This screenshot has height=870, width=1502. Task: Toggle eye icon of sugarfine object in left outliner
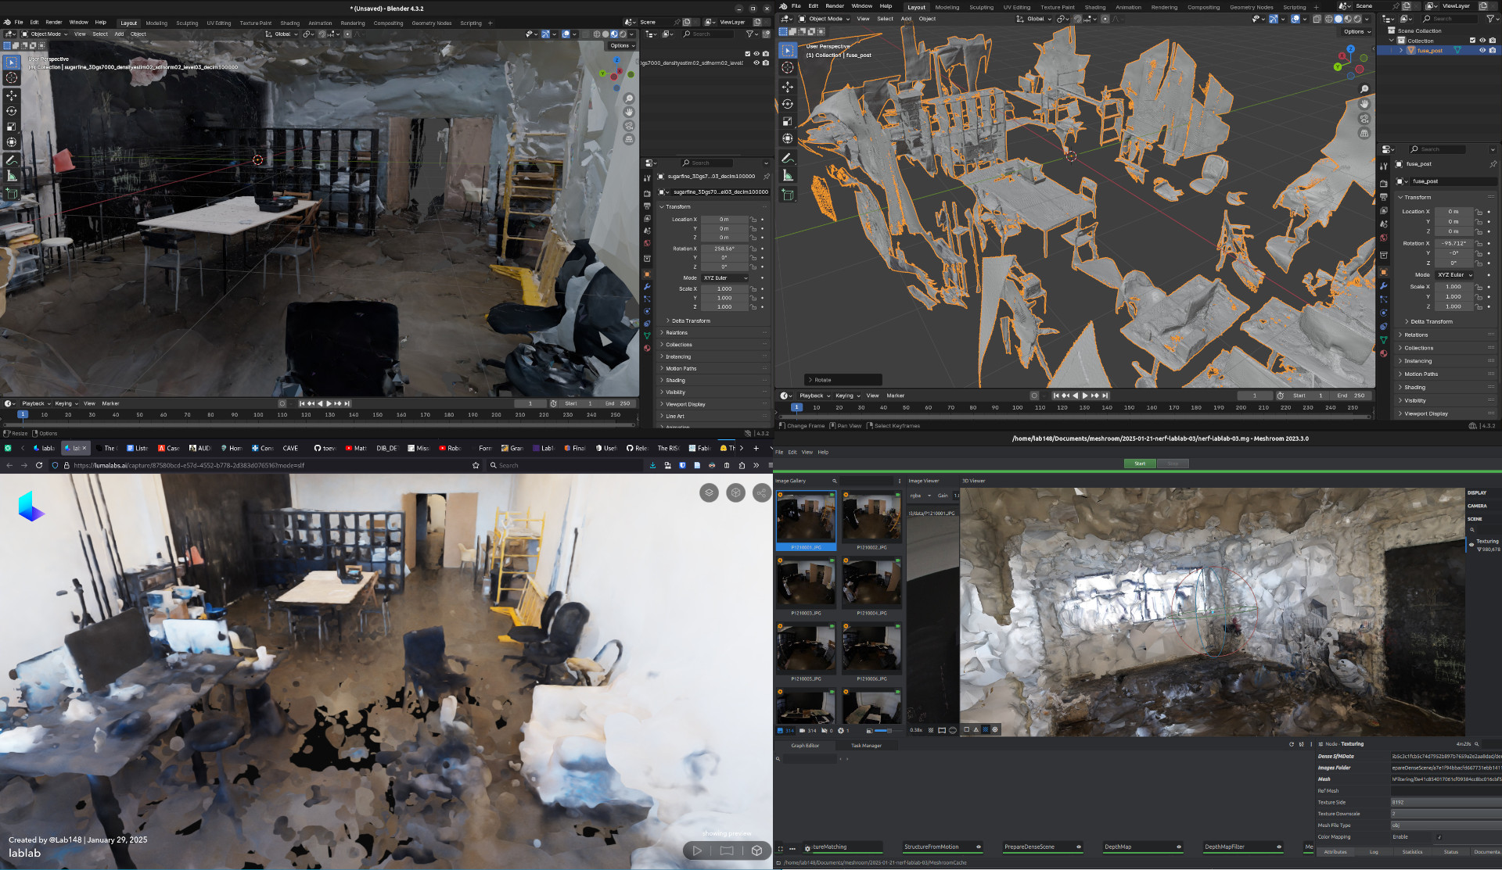[x=756, y=63]
